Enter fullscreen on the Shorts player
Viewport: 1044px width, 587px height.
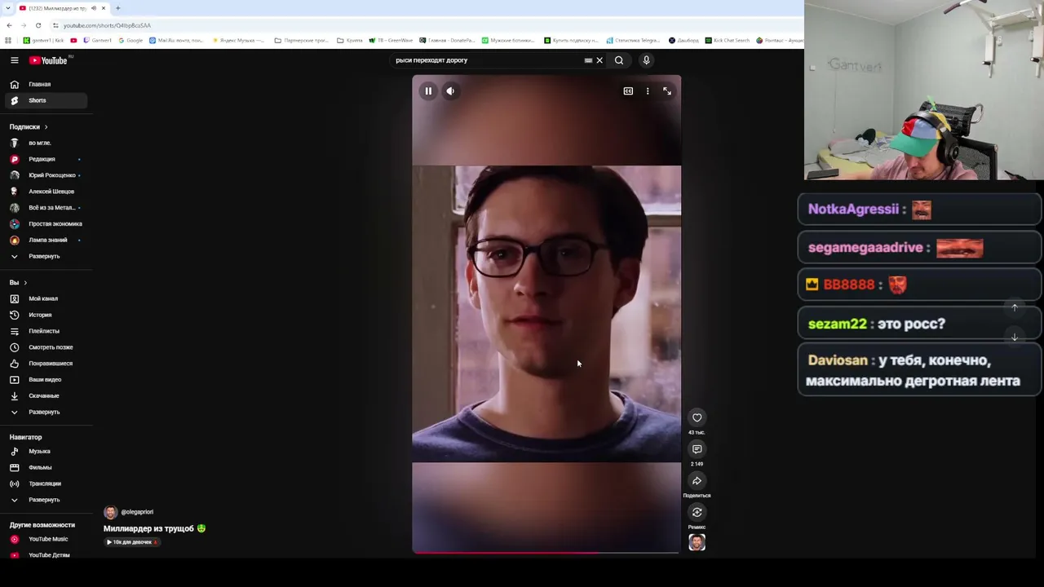[x=667, y=91]
